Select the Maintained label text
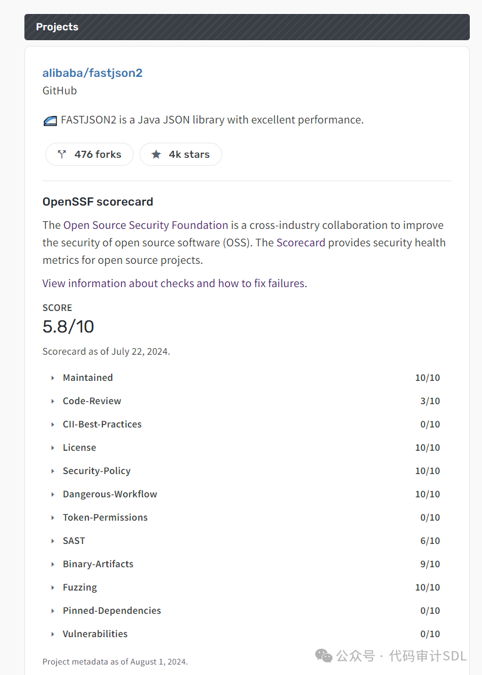The width and height of the screenshot is (482, 675). pos(88,377)
